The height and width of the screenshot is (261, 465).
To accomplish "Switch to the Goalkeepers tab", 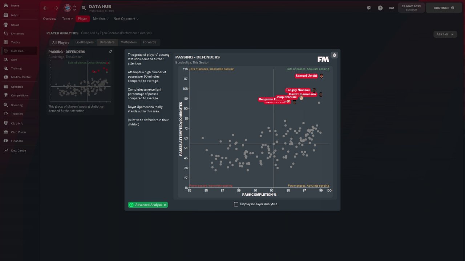I will click(x=85, y=42).
